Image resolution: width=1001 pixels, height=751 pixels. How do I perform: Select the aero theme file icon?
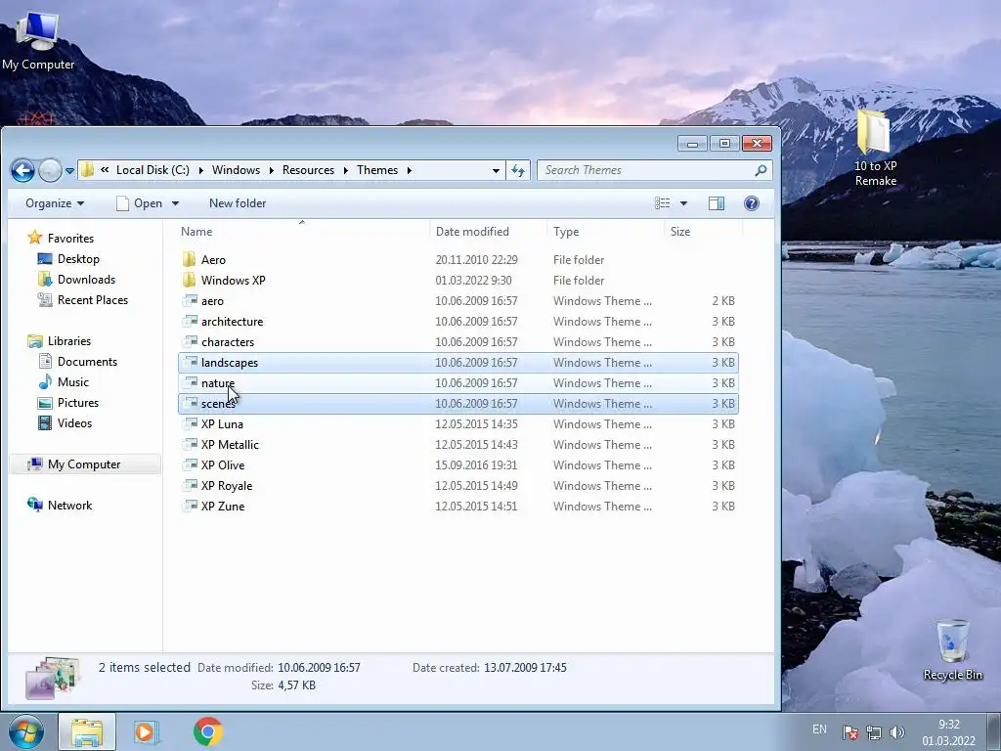pos(190,300)
